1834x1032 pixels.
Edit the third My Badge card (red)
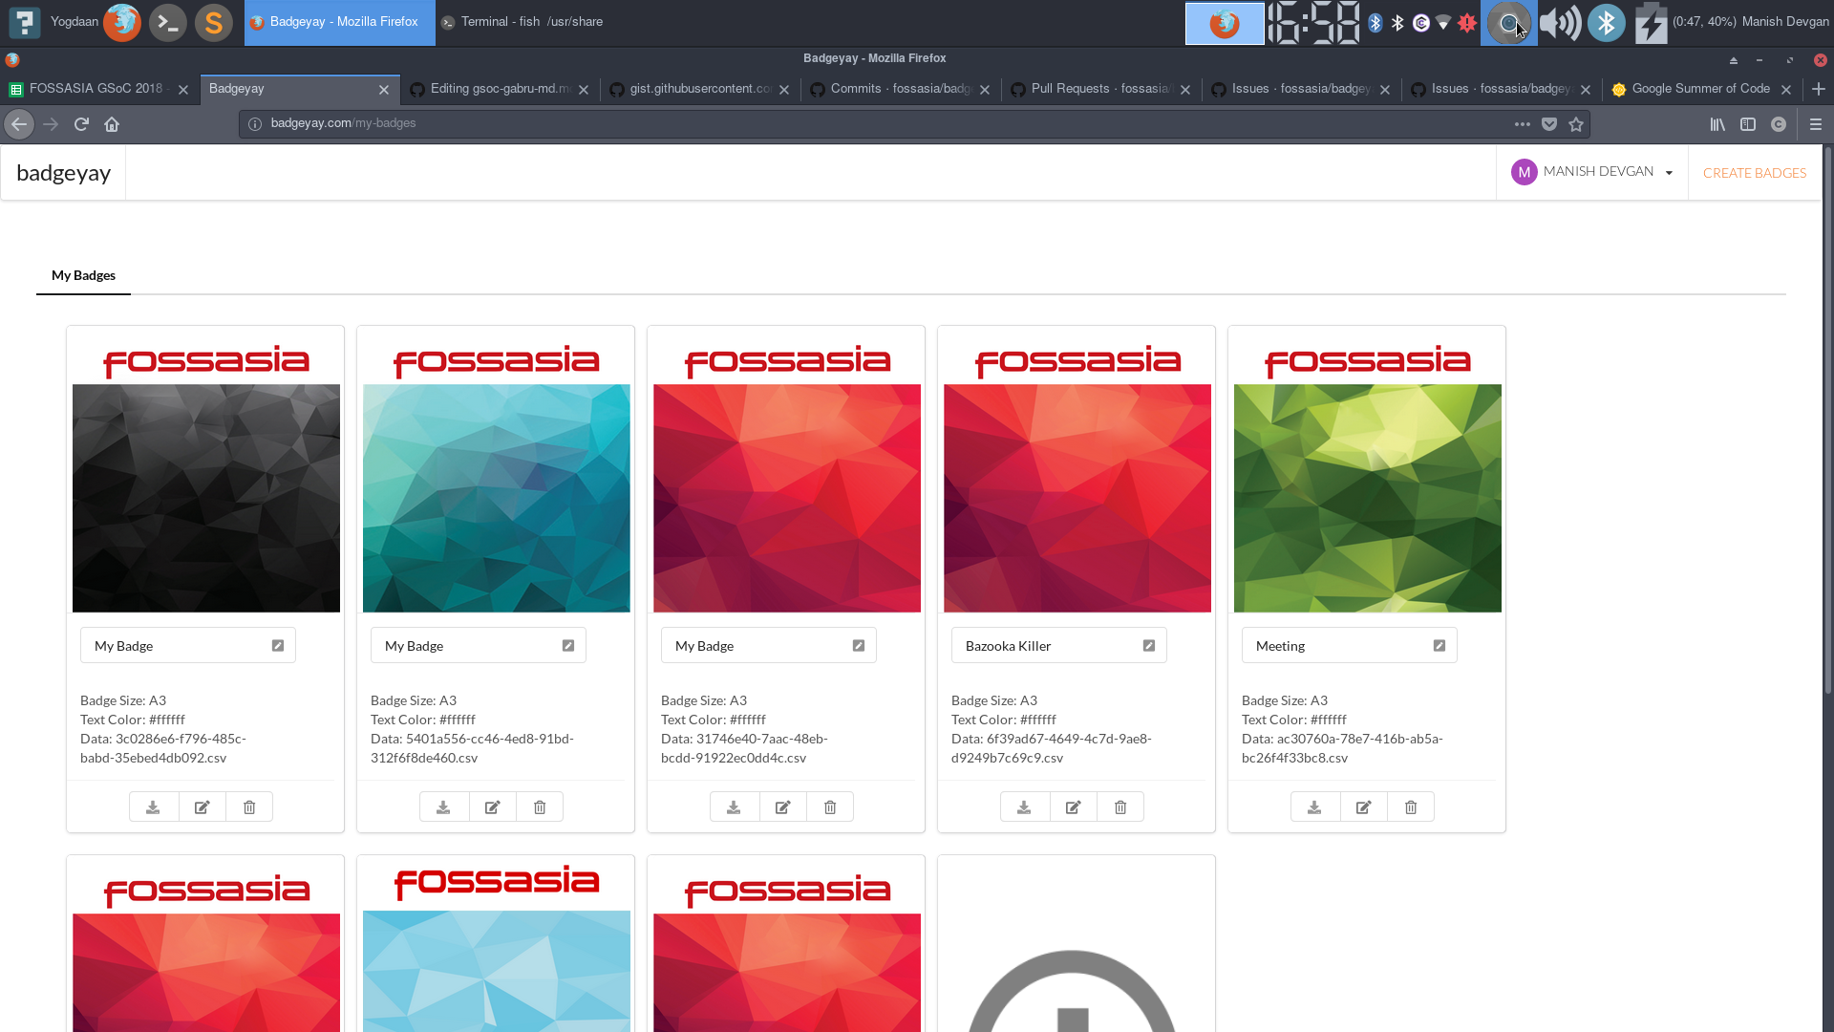[x=783, y=807]
